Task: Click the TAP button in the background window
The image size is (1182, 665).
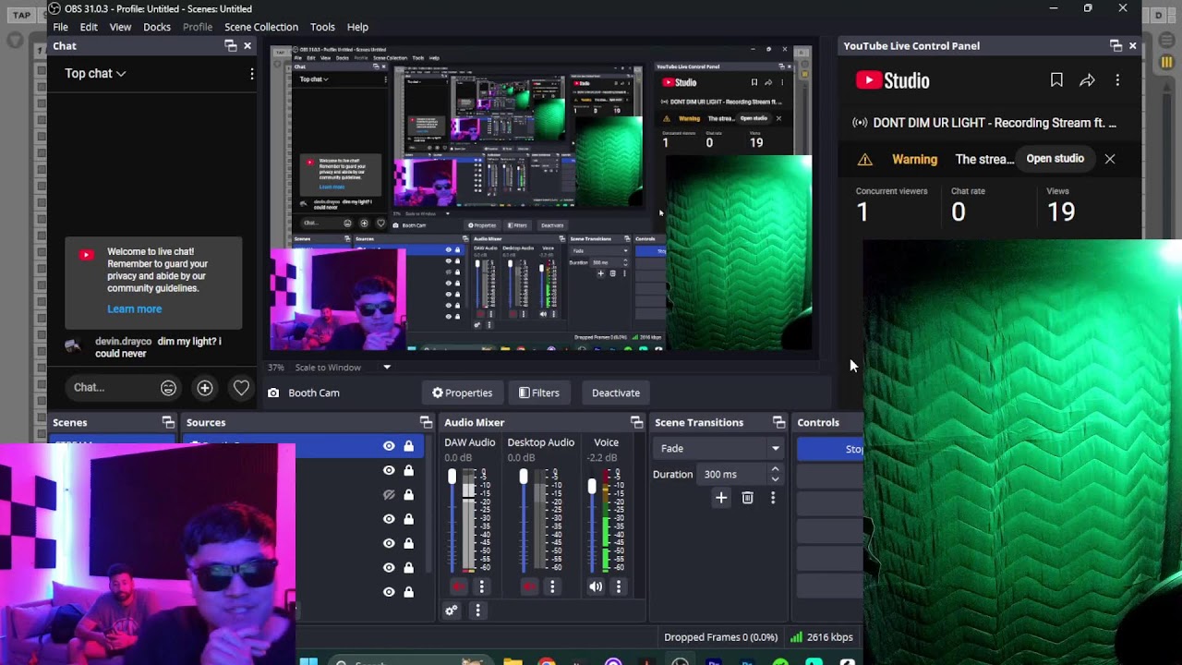Action: pos(21,15)
